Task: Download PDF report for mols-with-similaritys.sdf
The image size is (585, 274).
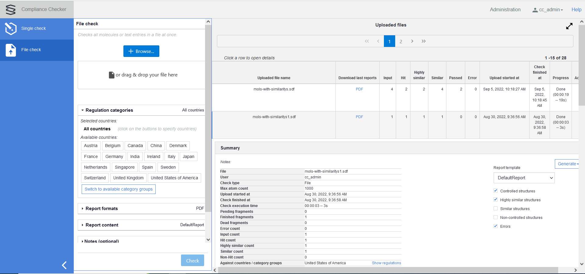Action: [x=359, y=89]
